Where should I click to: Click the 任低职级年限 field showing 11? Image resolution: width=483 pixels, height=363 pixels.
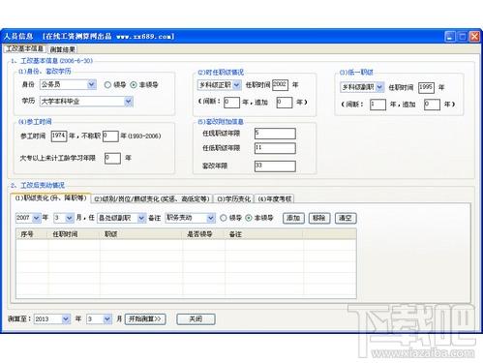point(275,148)
